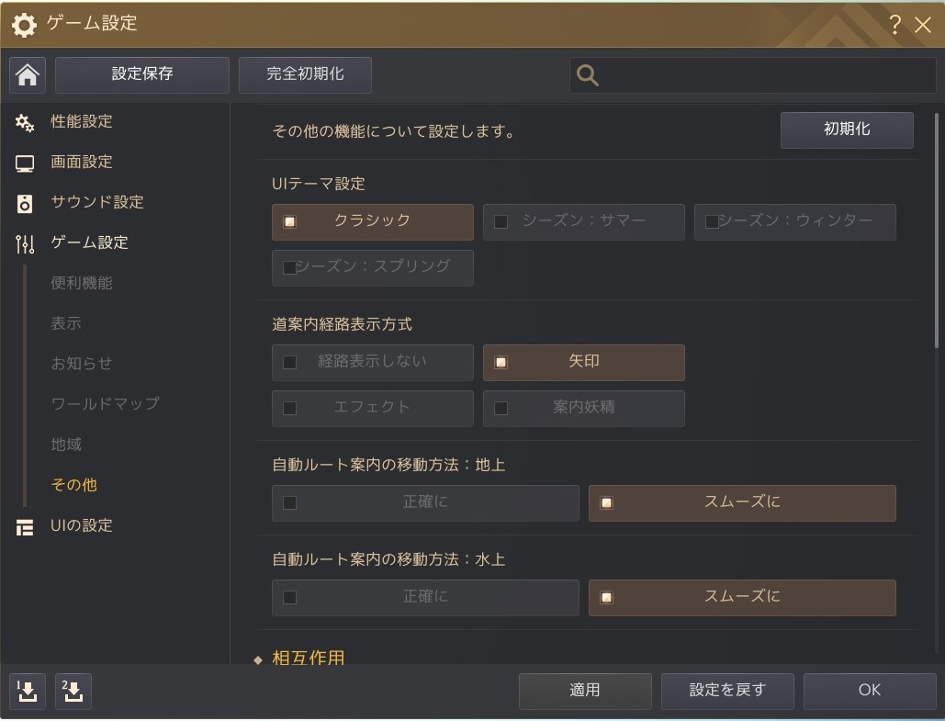Click the home icon button
This screenshot has width=945, height=721.
click(28, 75)
